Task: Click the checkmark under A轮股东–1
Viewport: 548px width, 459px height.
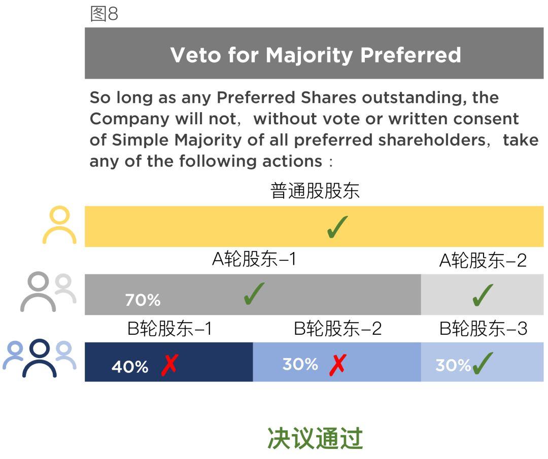Action: point(254,294)
